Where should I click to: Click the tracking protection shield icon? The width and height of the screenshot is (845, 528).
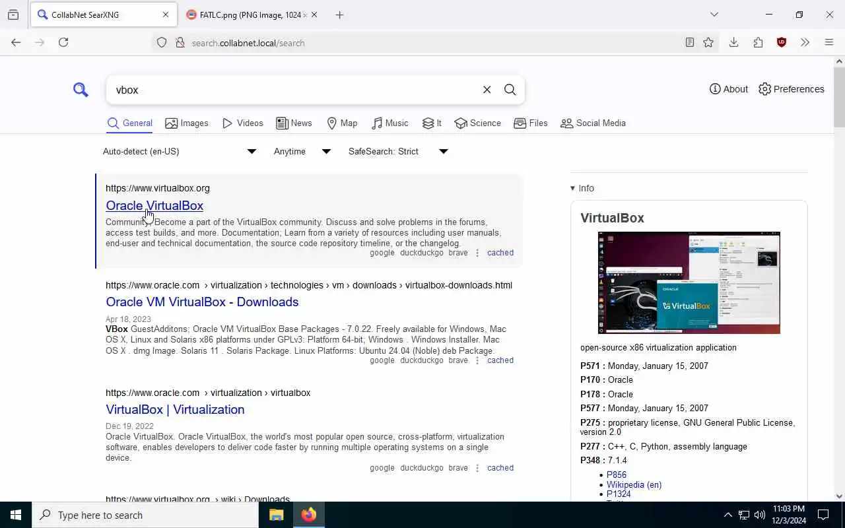click(x=162, y=43)
